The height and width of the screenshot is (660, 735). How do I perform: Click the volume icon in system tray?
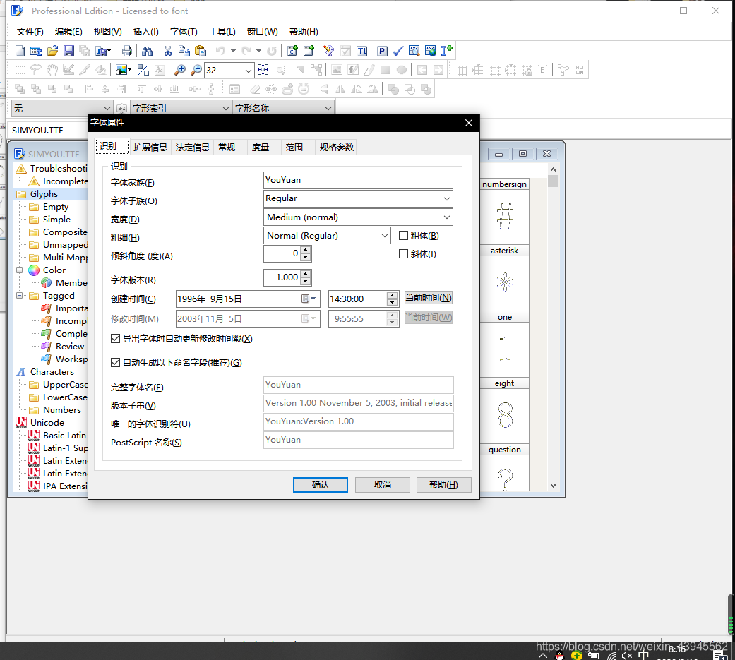(627, 655)
